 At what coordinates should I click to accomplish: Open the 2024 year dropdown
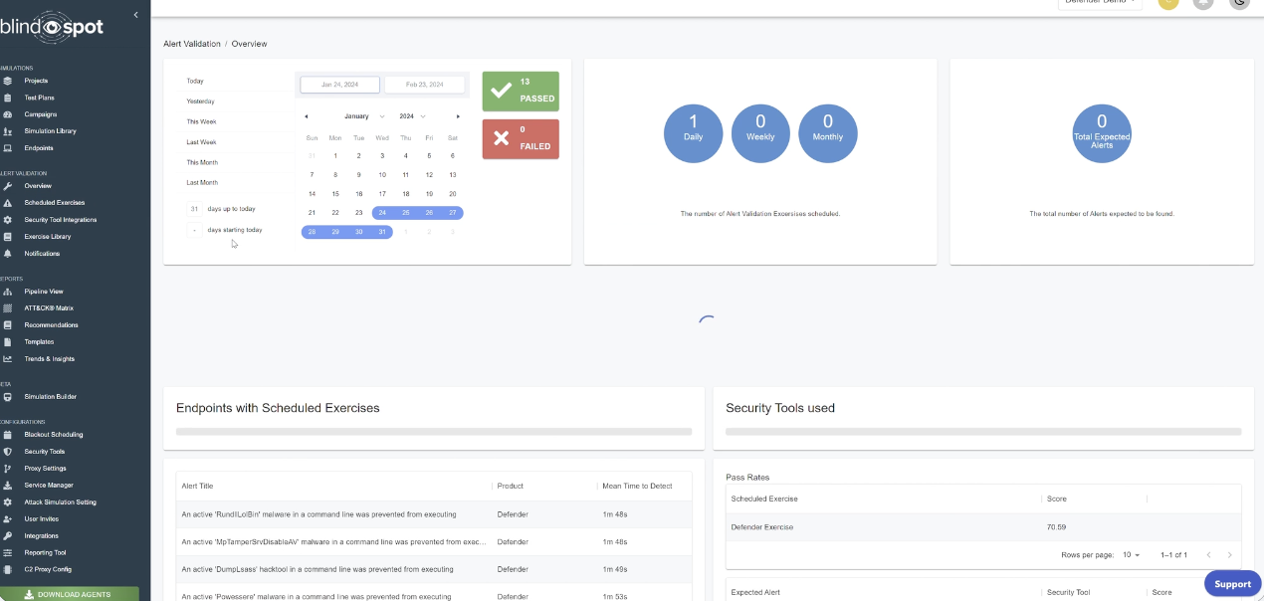[x=412, y=116]
